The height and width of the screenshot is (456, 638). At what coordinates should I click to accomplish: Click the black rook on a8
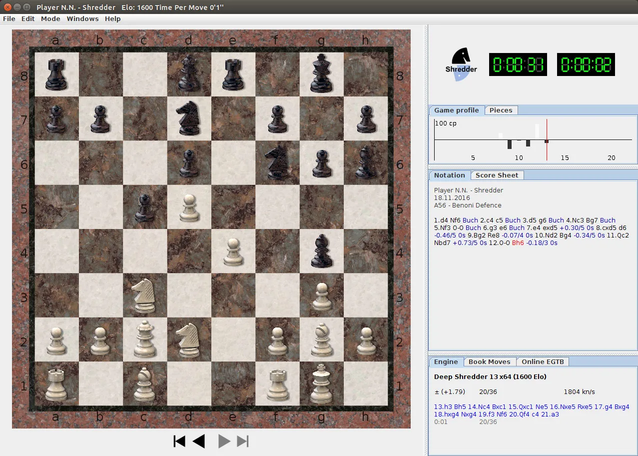click(x=56, y=74)
